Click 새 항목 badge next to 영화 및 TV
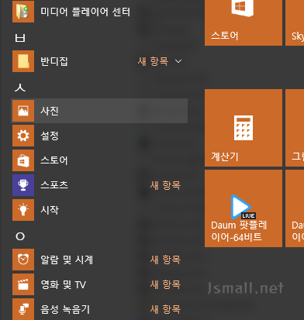 165,284
